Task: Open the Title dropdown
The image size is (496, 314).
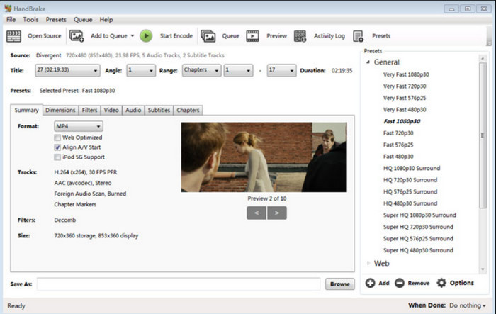Action: [x=68, y=70]
